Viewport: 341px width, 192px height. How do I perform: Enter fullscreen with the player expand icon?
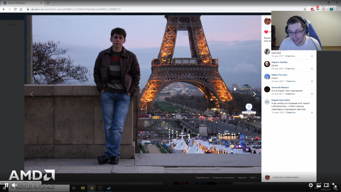click(x=334, y=185)
